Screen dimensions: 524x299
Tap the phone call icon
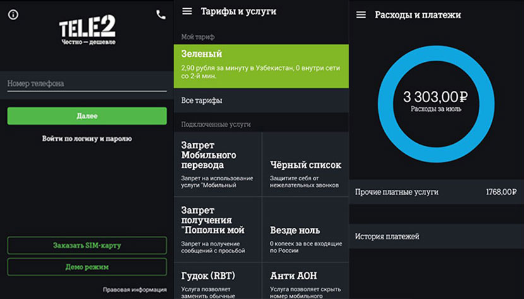pos(160,15)
